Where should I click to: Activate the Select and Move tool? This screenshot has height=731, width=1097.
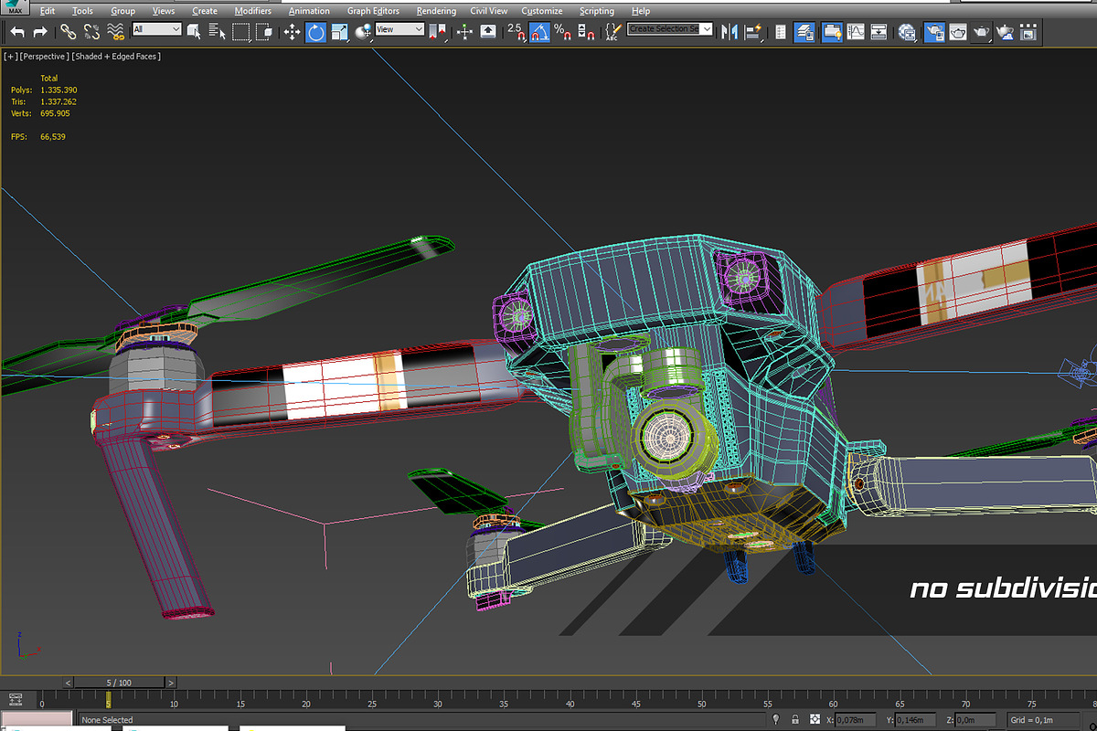[292, 32]
